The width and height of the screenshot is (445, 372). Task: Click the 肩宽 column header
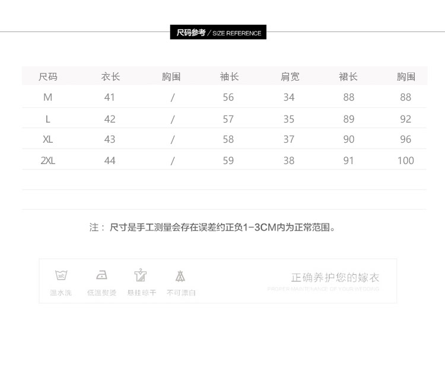[x=290, y=76]
